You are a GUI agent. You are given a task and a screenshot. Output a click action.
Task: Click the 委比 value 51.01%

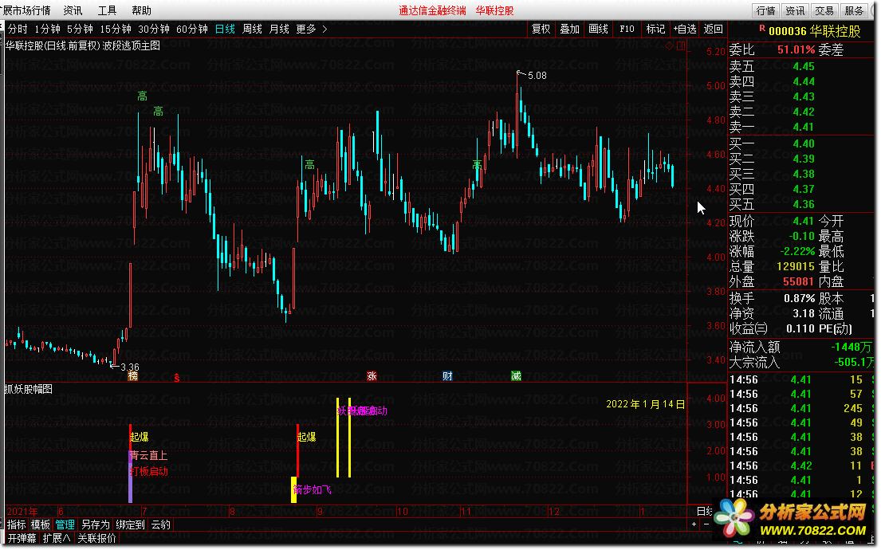pyautogui.click(x=796, y=50)
